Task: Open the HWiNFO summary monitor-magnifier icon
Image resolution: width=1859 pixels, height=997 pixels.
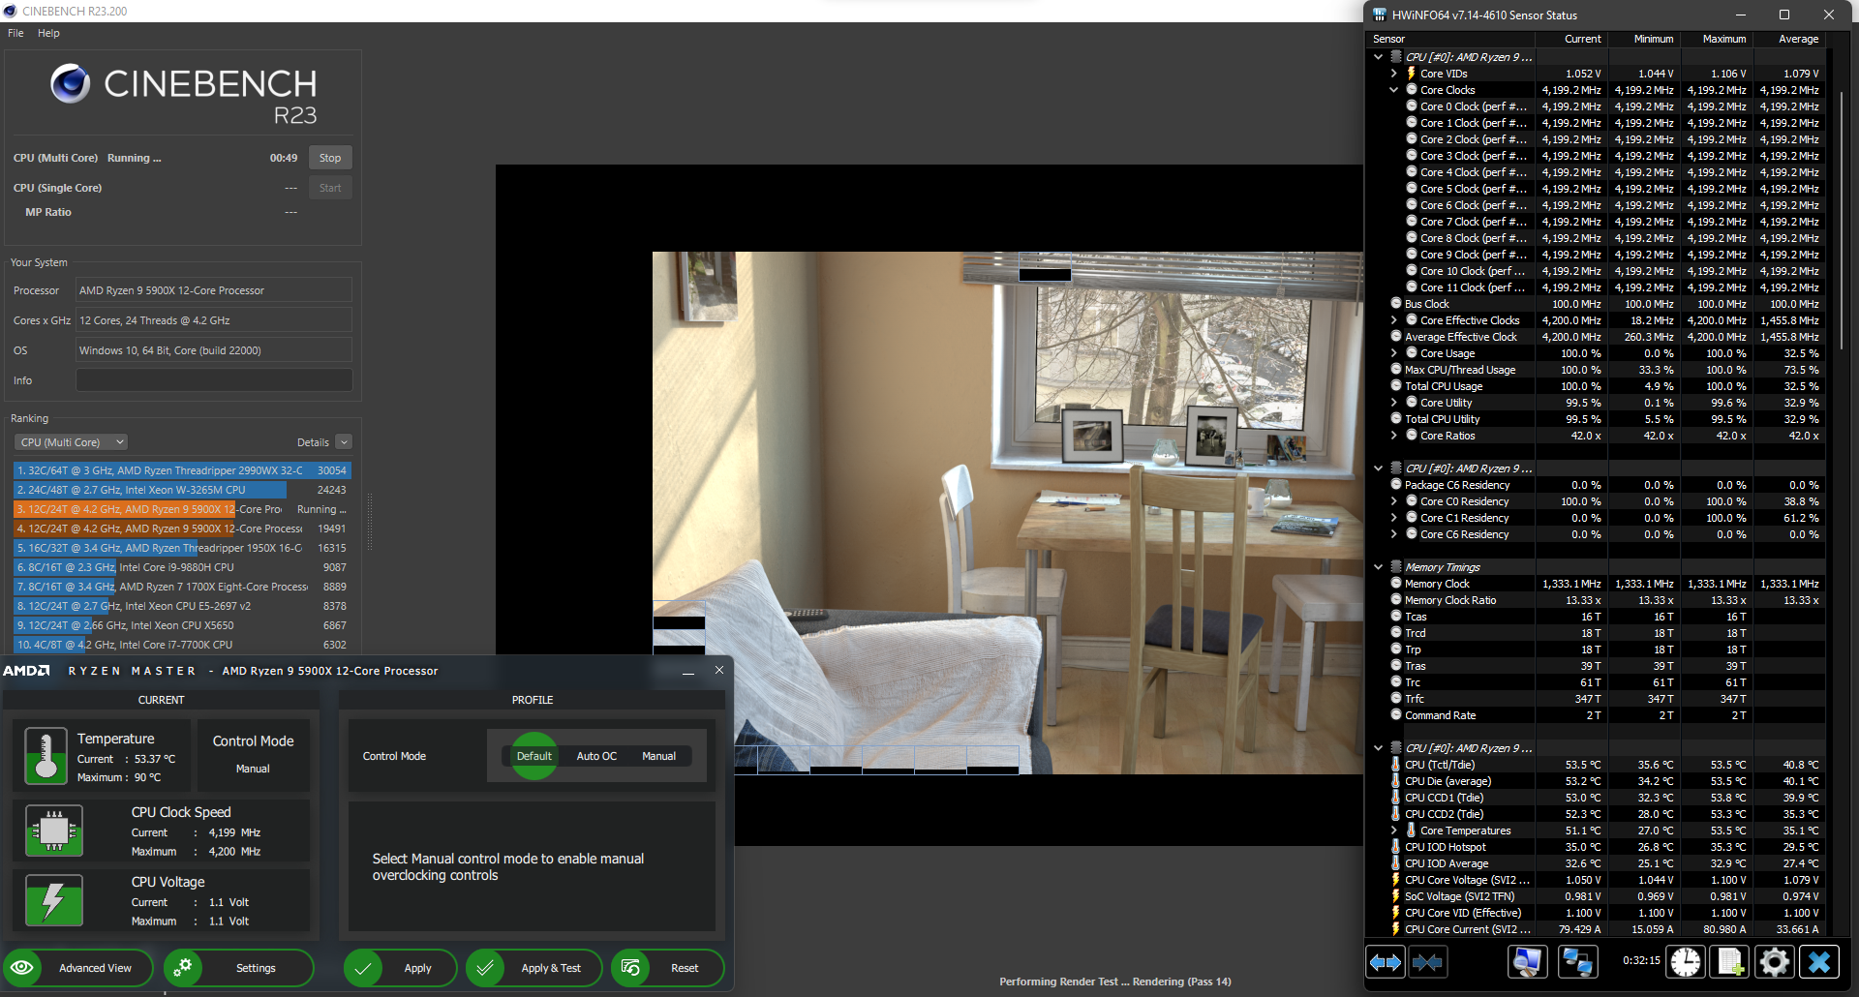Action: pos(1528,962)
